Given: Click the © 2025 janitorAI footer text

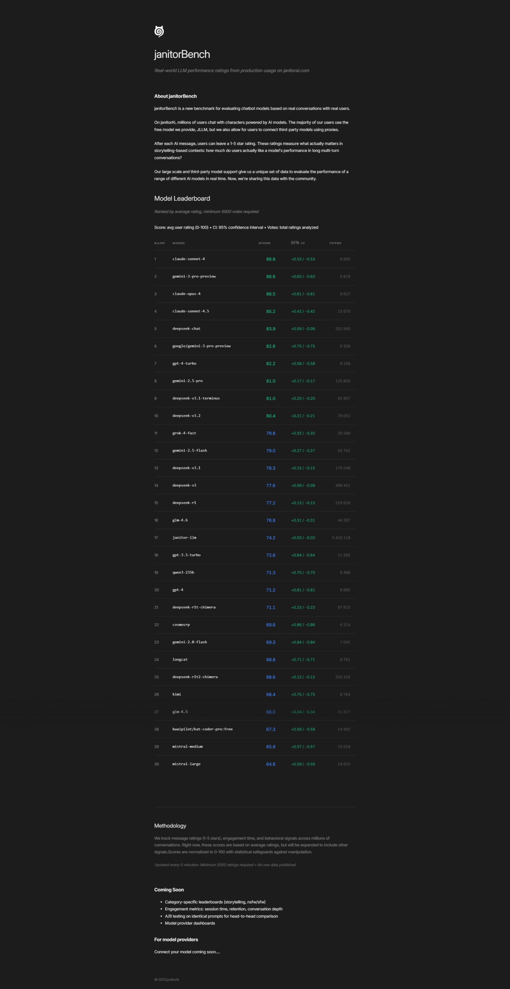Looking at the screenshot, I should pyautogui.click(x=167, y=979).
